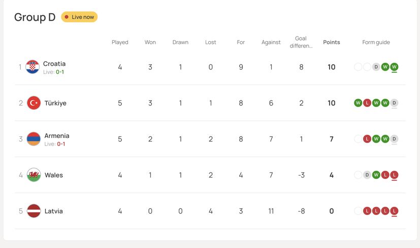Click Wales's draw badge in form guide
The height and width of the screenshot is (248, 420).
point(367,175)
